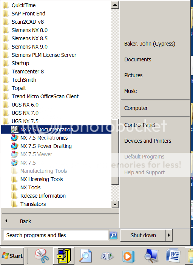This screenshot has width=193, height=265.
Task: Open the lambda cube taskbar icon
Action: click(x=107, y=256)
